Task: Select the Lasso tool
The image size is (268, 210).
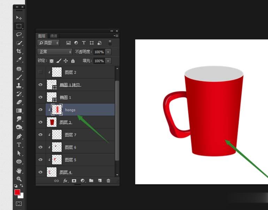Action: pos(19,34)
